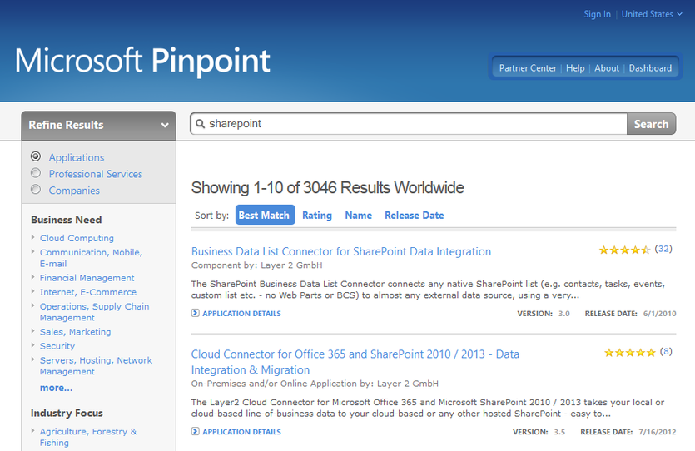Open Partner Center in header menu
This screenshot has height=451, width=695.
coord(528,68)
